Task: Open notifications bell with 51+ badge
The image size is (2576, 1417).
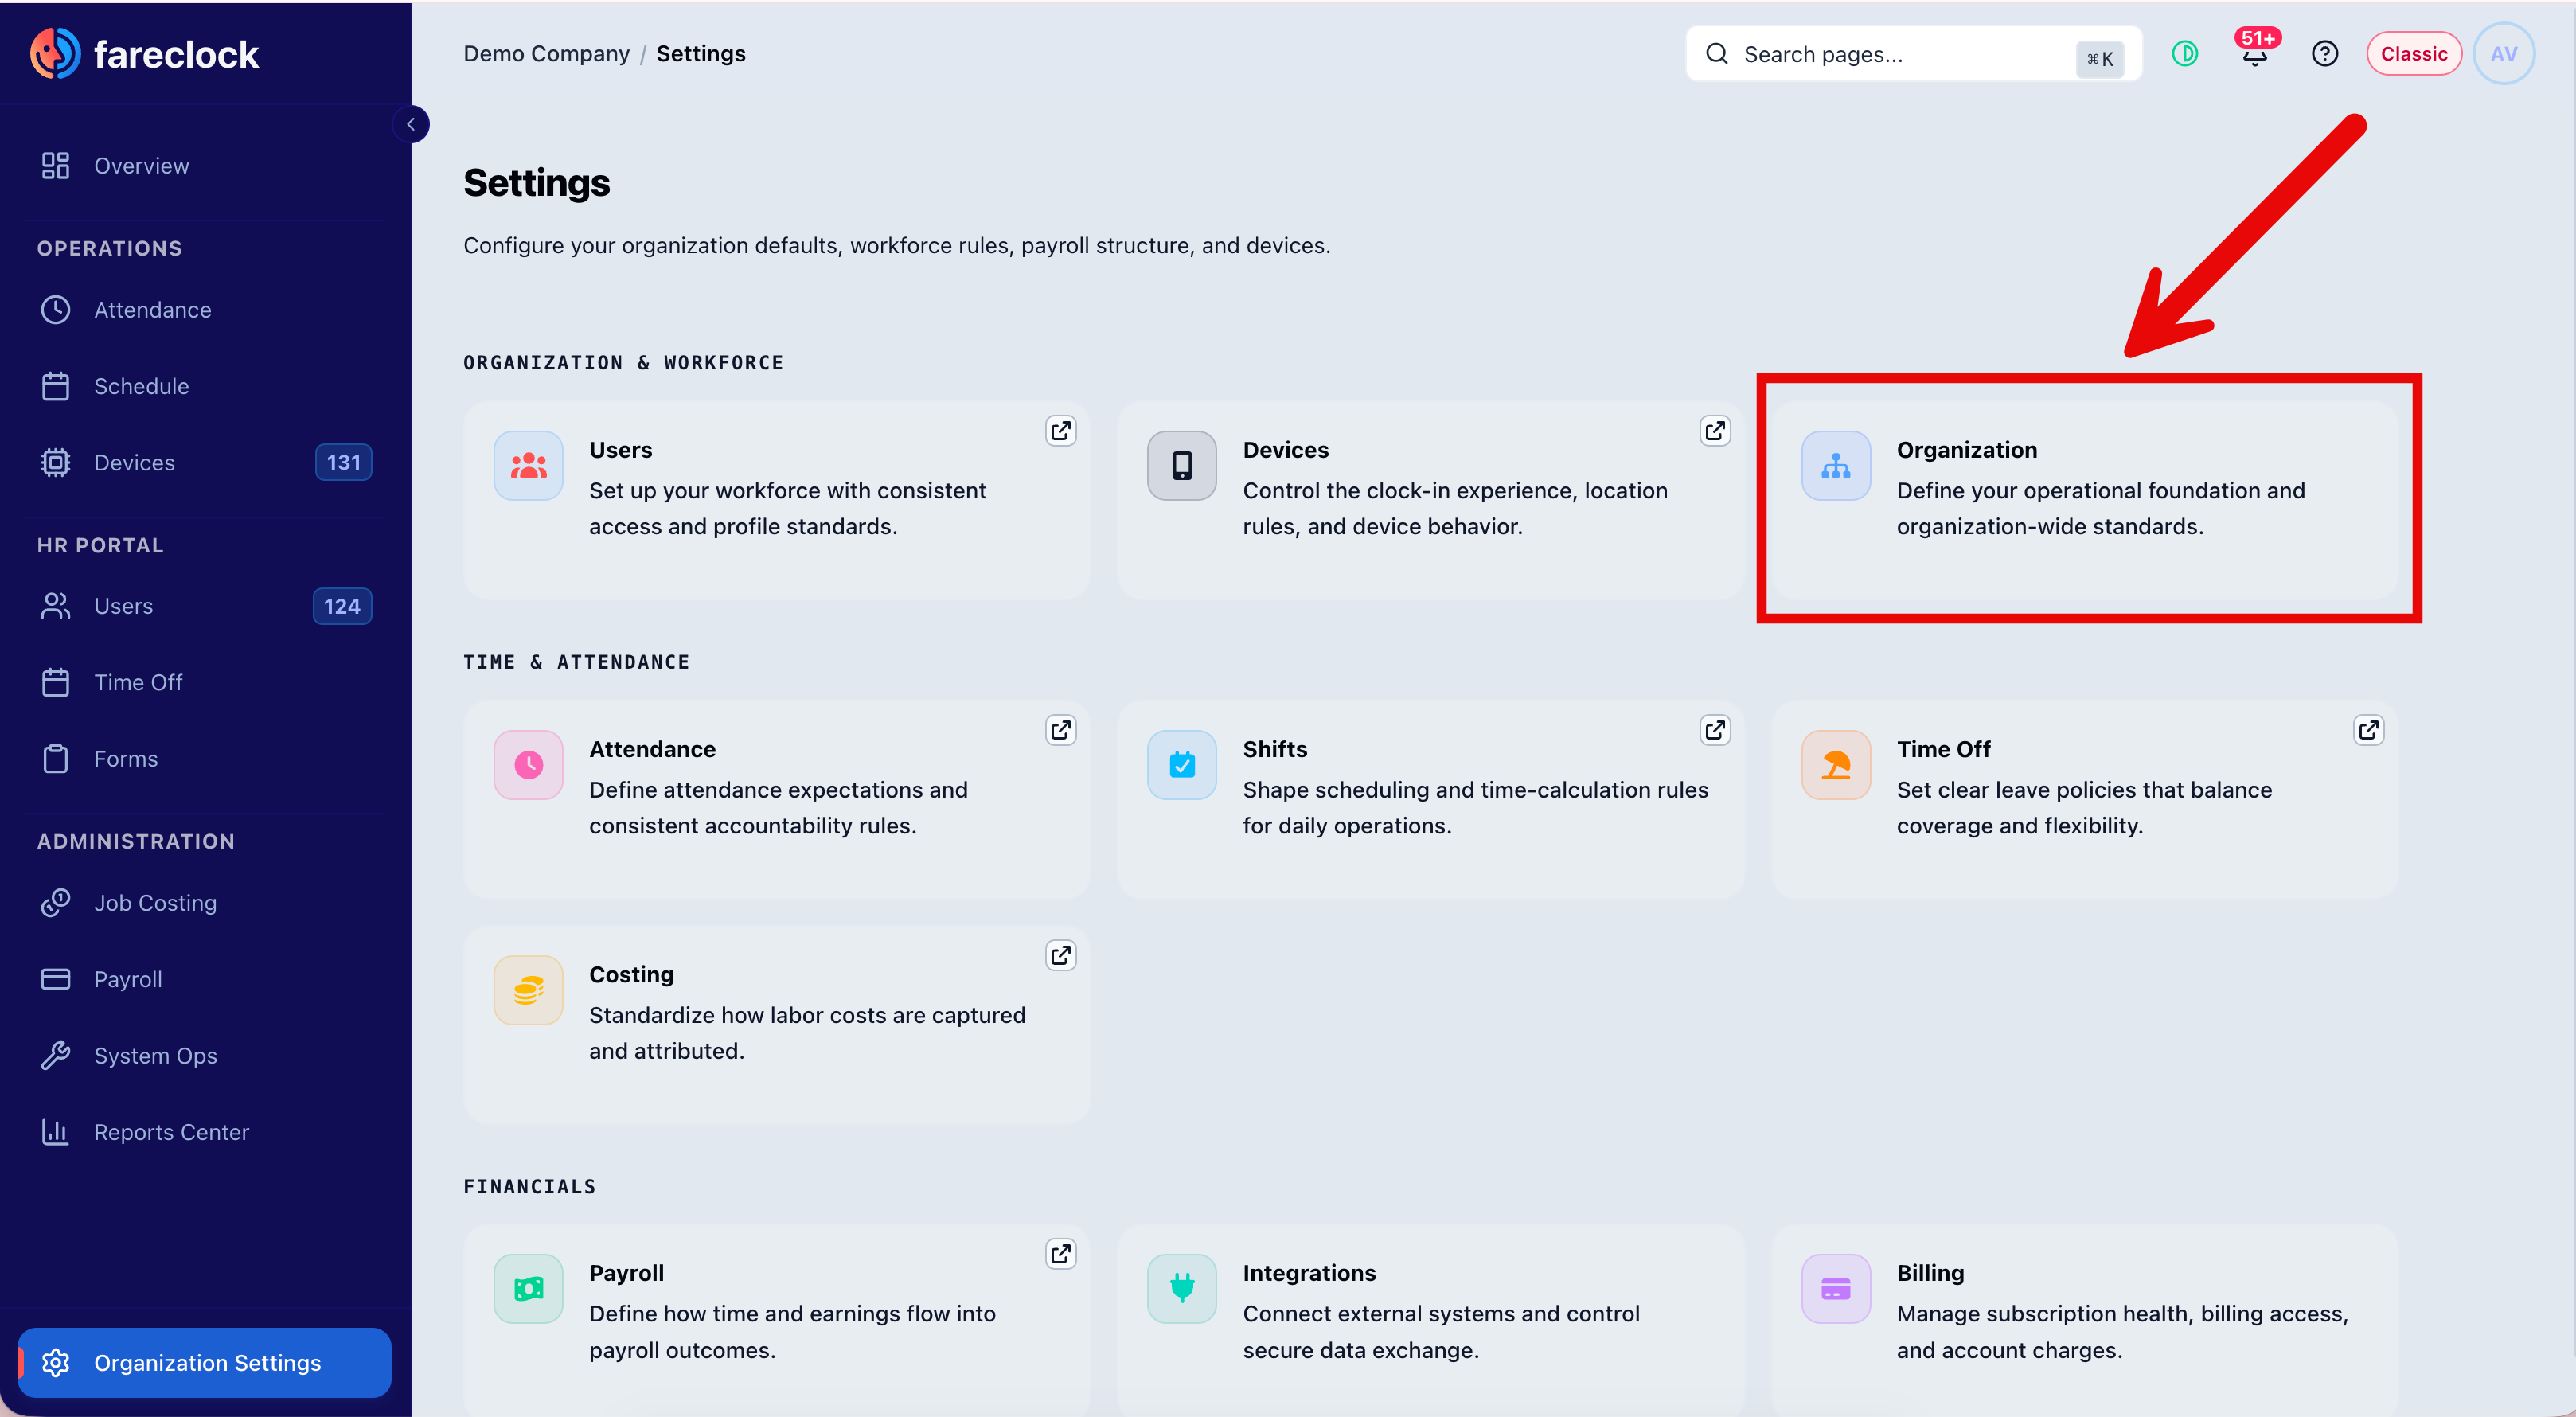Action: click(2254, 53)
